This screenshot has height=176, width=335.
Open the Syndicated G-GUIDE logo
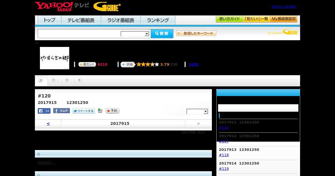click(x=283, y=32)
